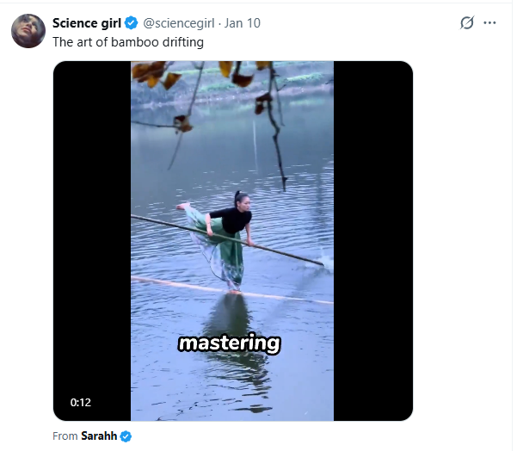Click the 0:12 video duration label
This screenshot has height=451, width=523.
pyautogui.click(x=80, y=402)
